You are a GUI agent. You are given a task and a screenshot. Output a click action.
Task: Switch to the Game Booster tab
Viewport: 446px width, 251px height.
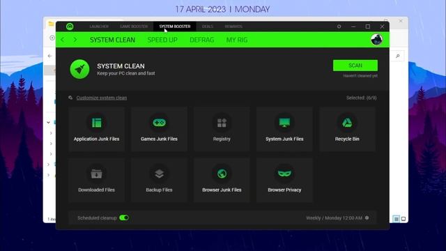(134, 26)
